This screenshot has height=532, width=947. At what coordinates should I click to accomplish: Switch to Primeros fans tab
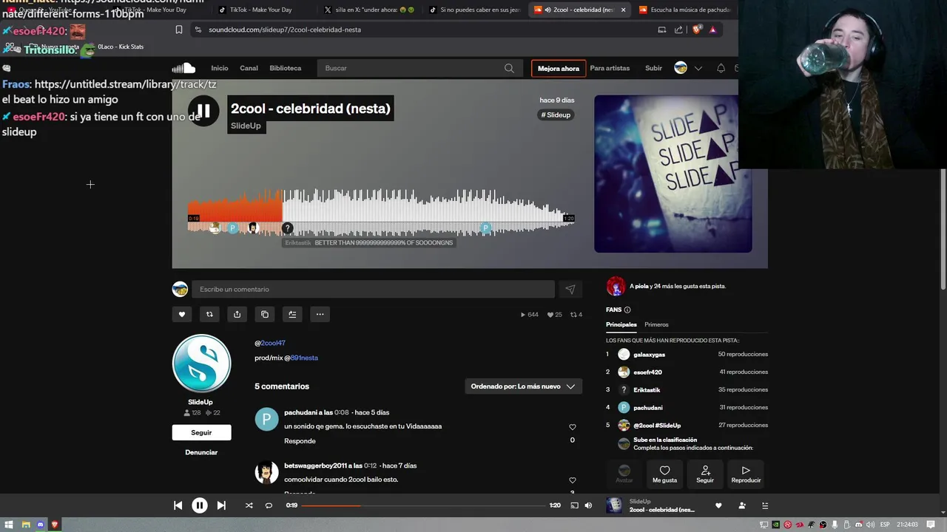[656, 324]
